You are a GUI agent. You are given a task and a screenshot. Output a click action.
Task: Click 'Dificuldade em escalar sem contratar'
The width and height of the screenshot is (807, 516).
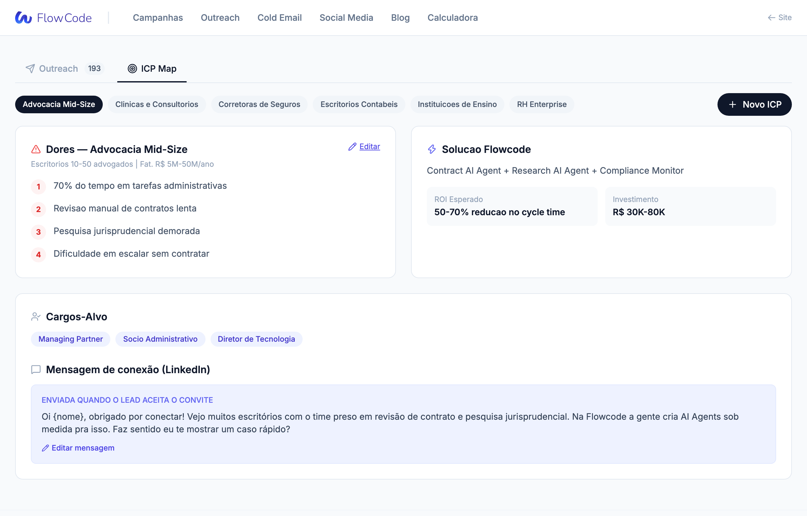[131, 254]
